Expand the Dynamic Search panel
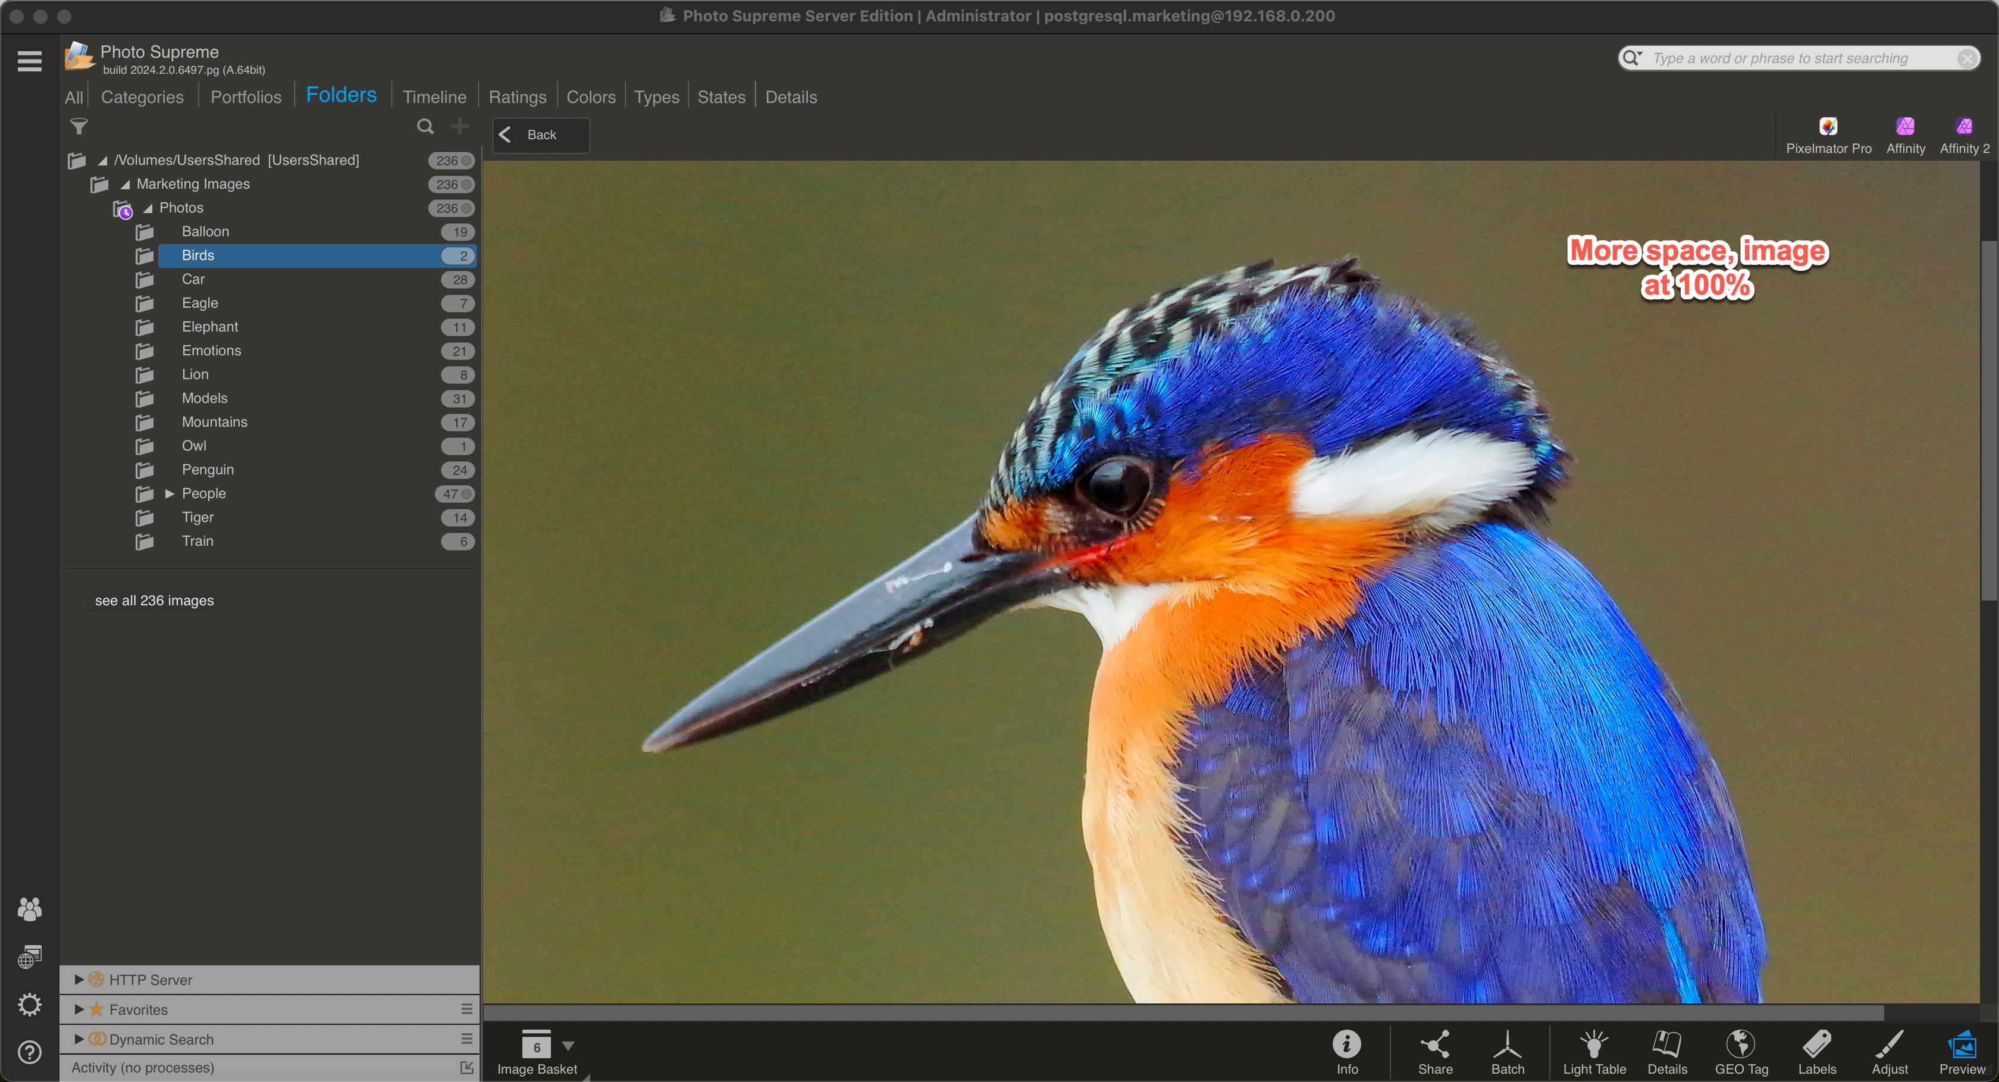 pos(79,1039)
